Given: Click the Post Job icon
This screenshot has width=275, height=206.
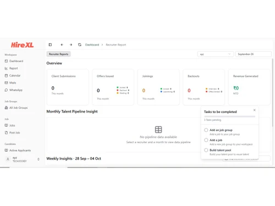Looking at the screenshot, I should (6, 132).
